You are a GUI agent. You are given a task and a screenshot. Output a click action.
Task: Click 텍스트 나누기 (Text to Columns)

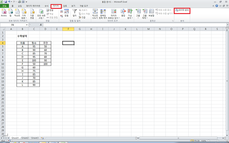point(95,14)
